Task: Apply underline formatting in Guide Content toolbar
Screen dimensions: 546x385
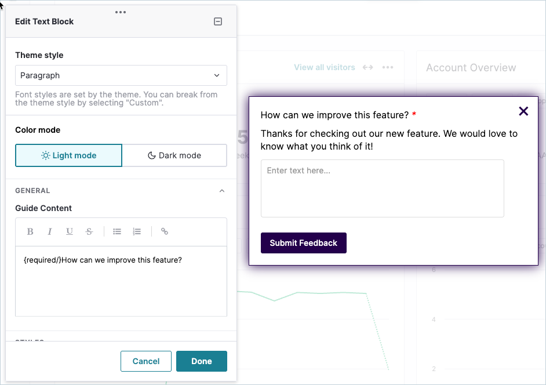Action: pos(70,232)
